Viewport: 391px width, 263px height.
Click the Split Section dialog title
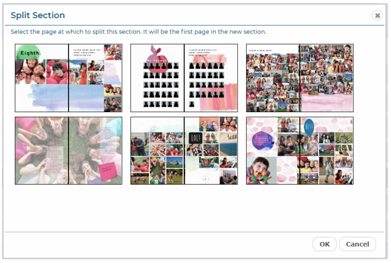pos(38,16)
